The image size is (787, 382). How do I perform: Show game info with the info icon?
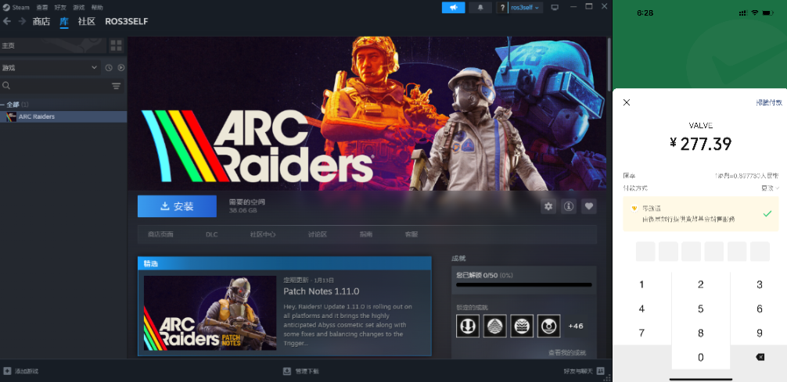(570, 206)
